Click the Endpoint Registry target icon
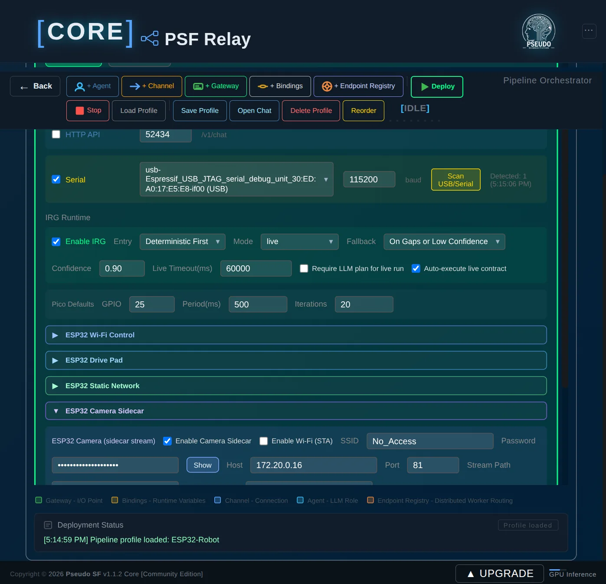Screen dimensions: 606x584 click(x=327, y=86)
